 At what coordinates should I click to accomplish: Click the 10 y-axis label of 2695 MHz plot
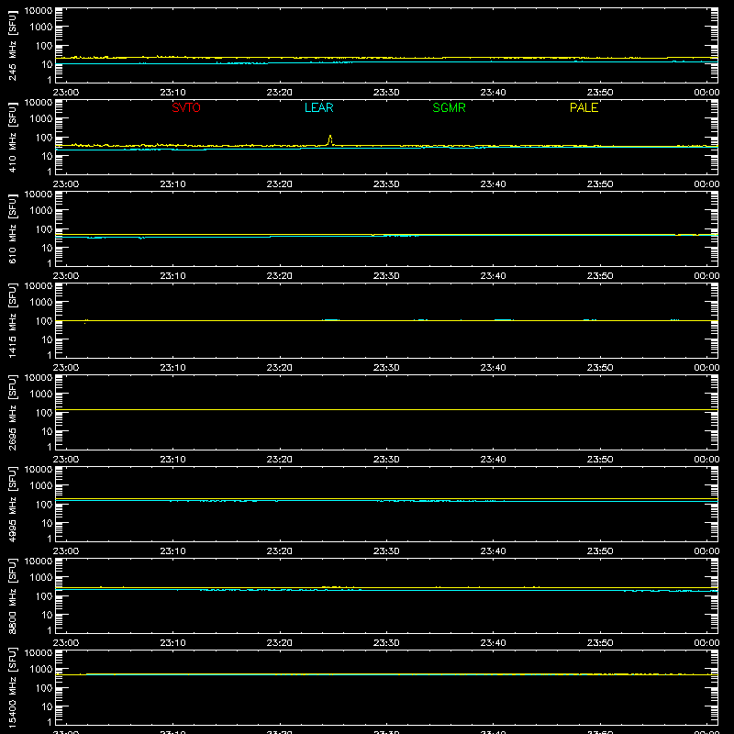(x=47, y=431)
